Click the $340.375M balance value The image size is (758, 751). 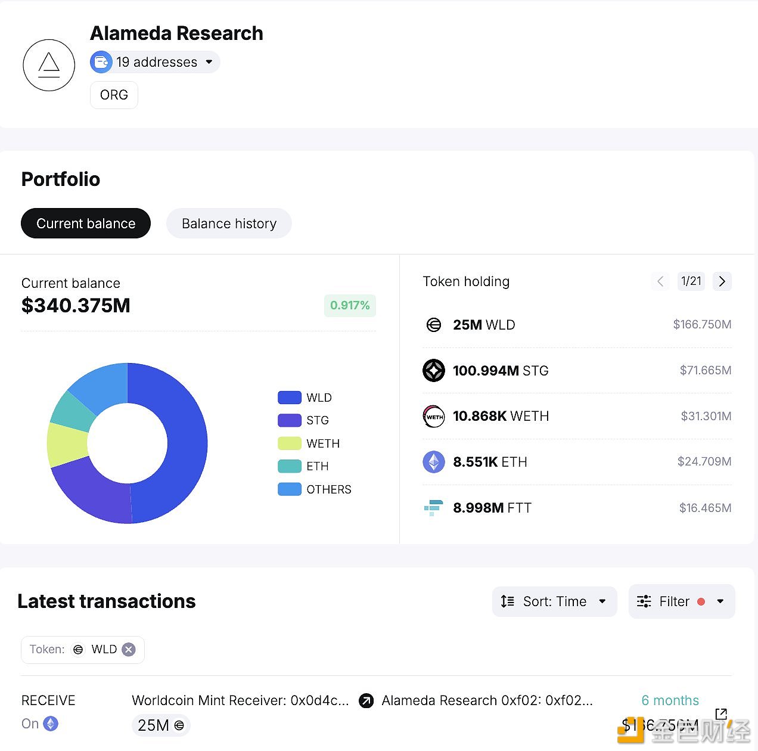[x=76, y=306]
